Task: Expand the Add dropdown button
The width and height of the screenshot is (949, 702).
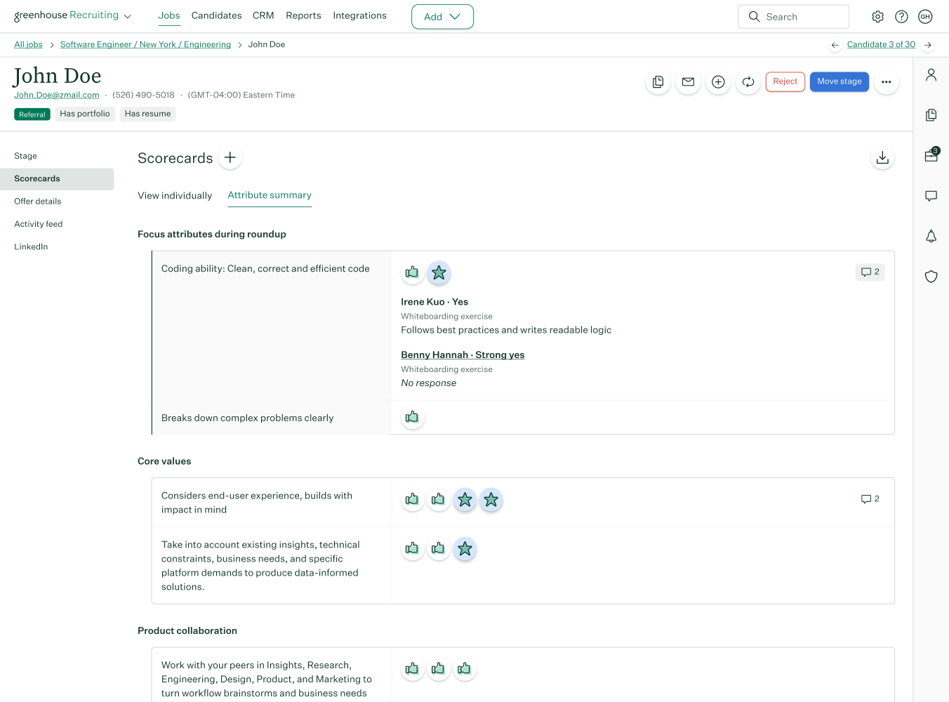Action: pyautogui.click(x=442, y=17)
